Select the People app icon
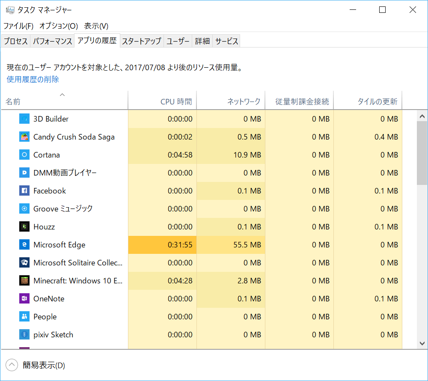The height and width of the screenshot is (381, 428). (24, 317)
